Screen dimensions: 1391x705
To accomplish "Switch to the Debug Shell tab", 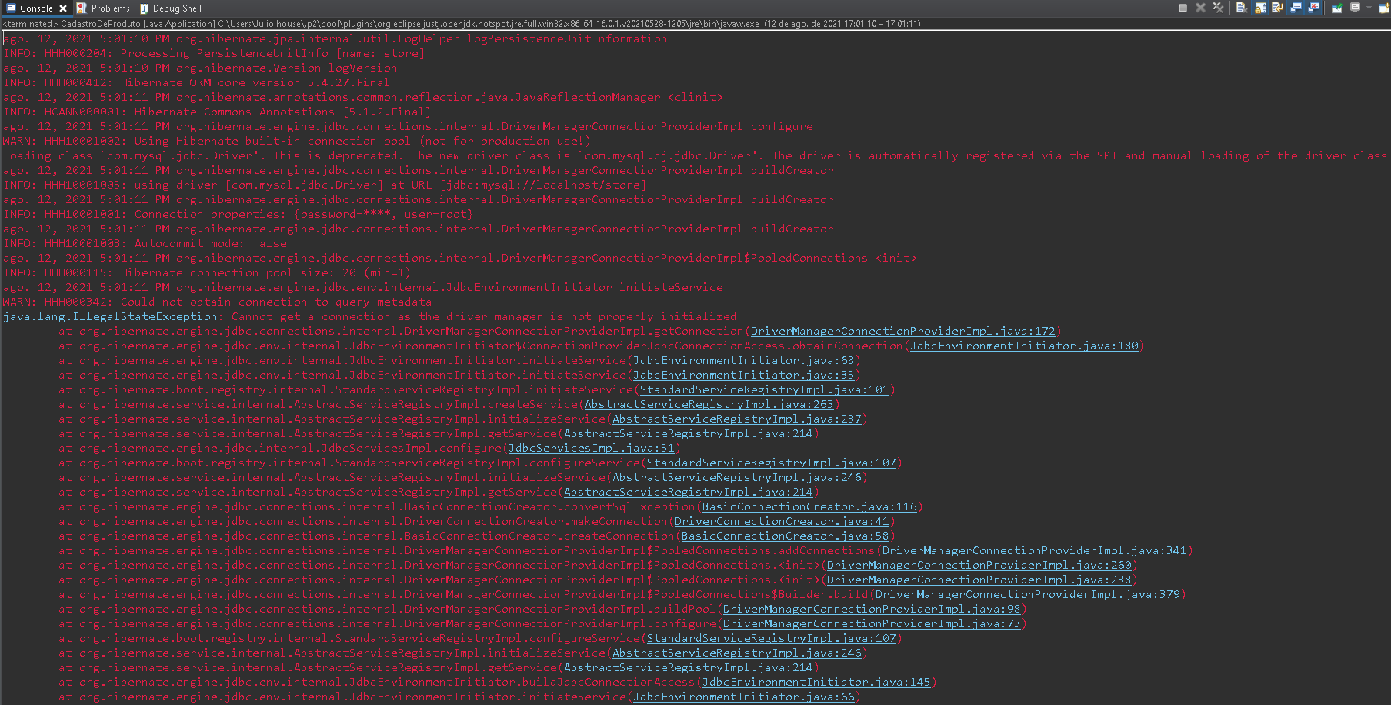I will pos(171,8).
